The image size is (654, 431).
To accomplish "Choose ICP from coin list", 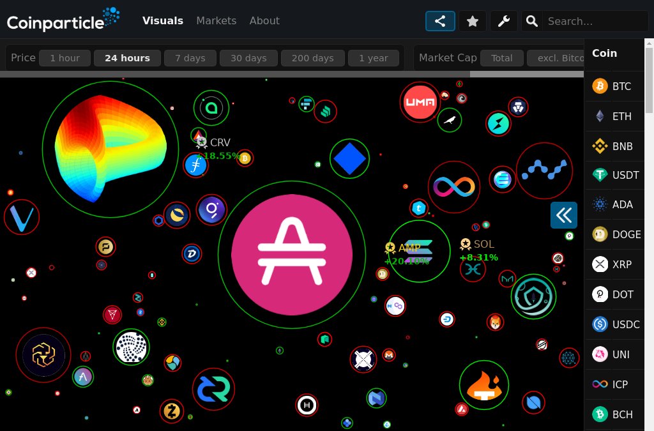I will pyautogui.click(x=614, y=384).
